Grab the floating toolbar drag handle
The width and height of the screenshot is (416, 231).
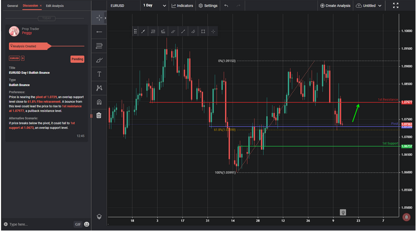[x=135, y=32]
